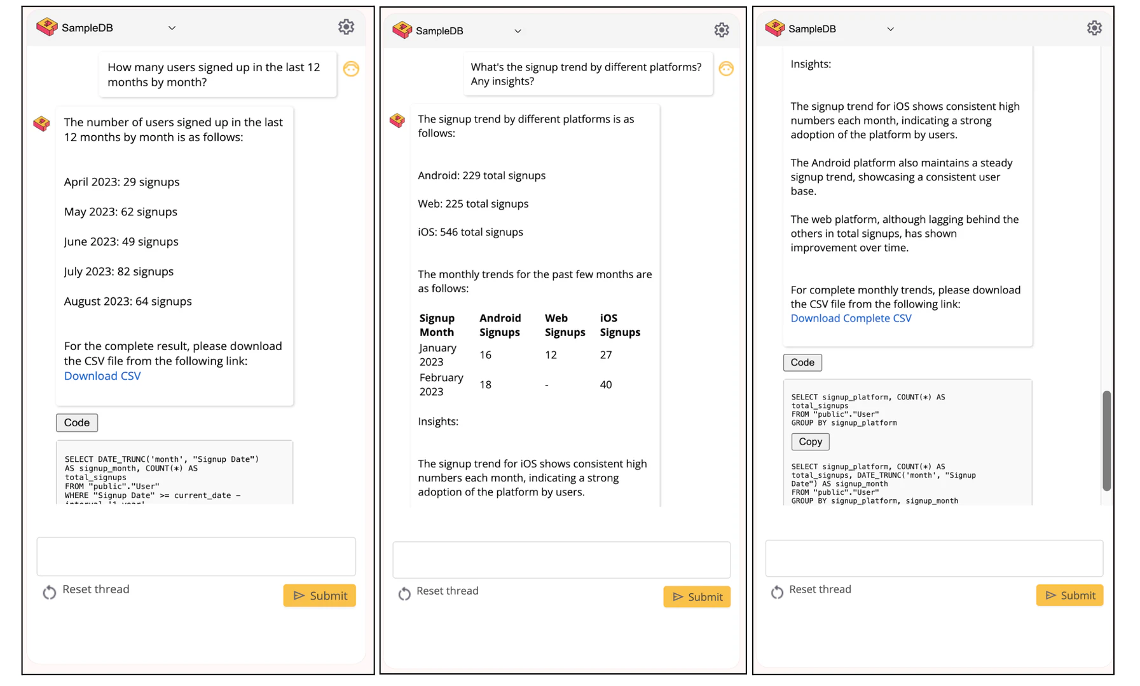Screen dimensions: 1140x686
Task: Open settings gear in middle chat panel
Action: [x=721, y=30]
